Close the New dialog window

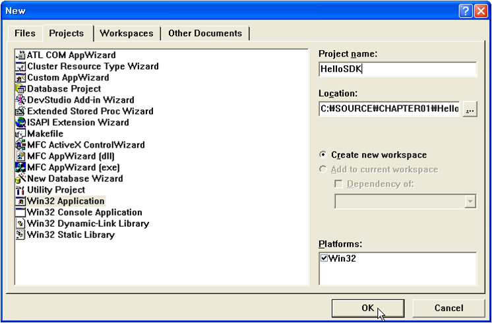(480, 11)
